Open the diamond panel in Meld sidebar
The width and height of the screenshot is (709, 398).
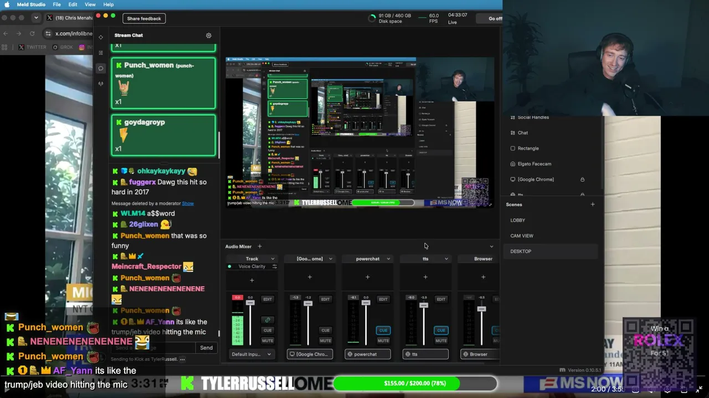pos(101,37)
